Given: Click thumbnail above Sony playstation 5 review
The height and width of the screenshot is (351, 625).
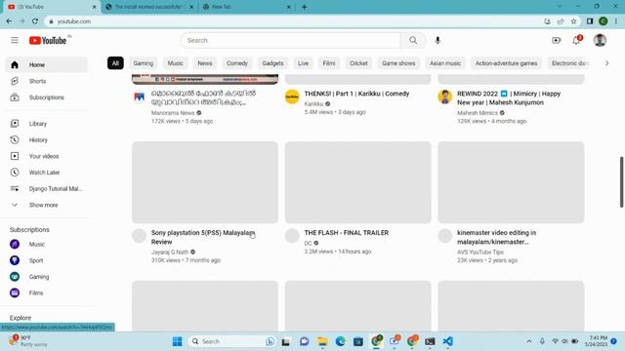Looking at the screenshot, I should point(205,182).
